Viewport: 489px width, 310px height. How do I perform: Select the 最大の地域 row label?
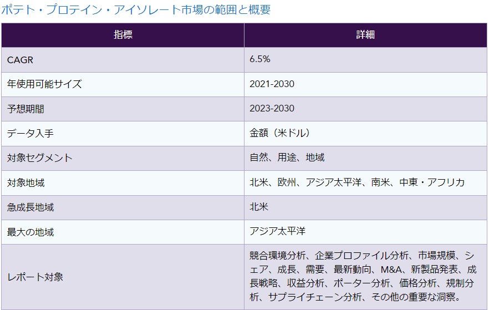[30, 232]
